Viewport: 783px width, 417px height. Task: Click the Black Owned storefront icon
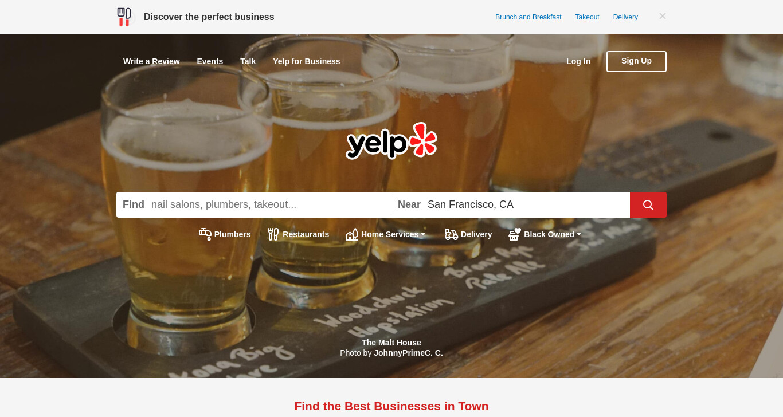[515, 234]
